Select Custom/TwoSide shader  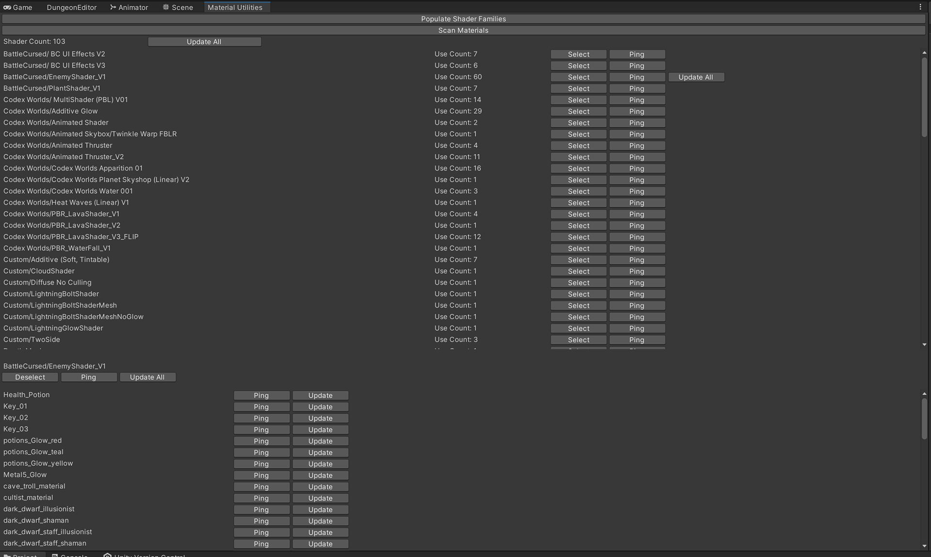click(578, 340)
